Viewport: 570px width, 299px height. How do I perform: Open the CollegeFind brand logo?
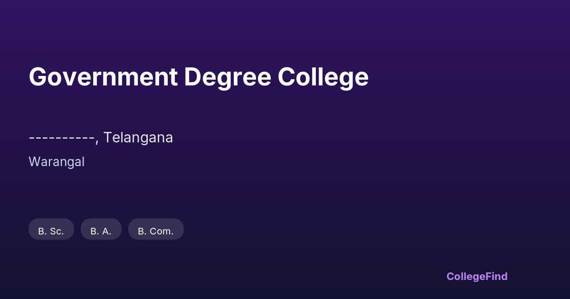click(477, 276)
